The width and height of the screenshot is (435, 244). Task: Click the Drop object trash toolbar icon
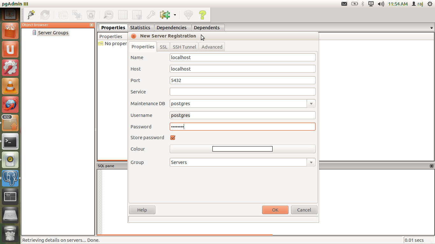pyautogui.click(x=91, y=15)
